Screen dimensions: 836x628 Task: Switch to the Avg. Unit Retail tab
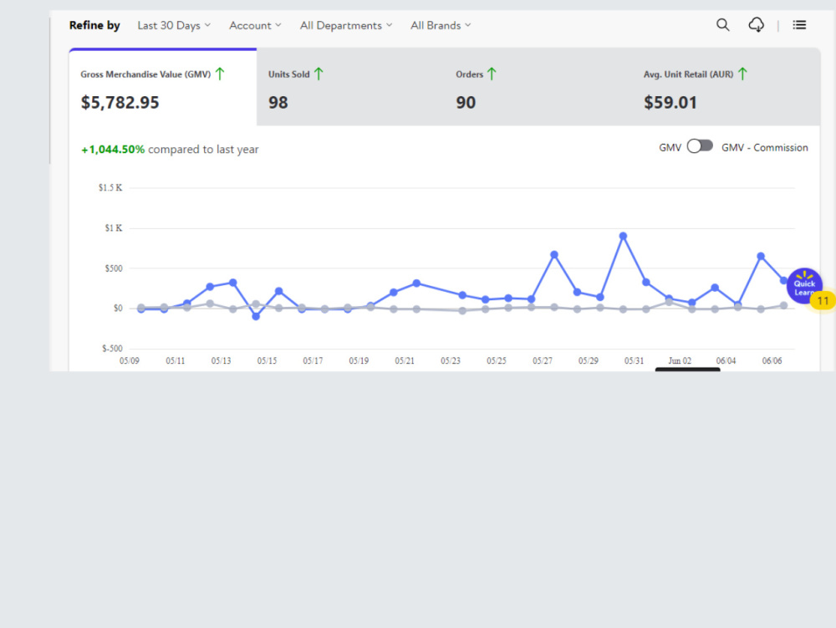click(726, 88)
